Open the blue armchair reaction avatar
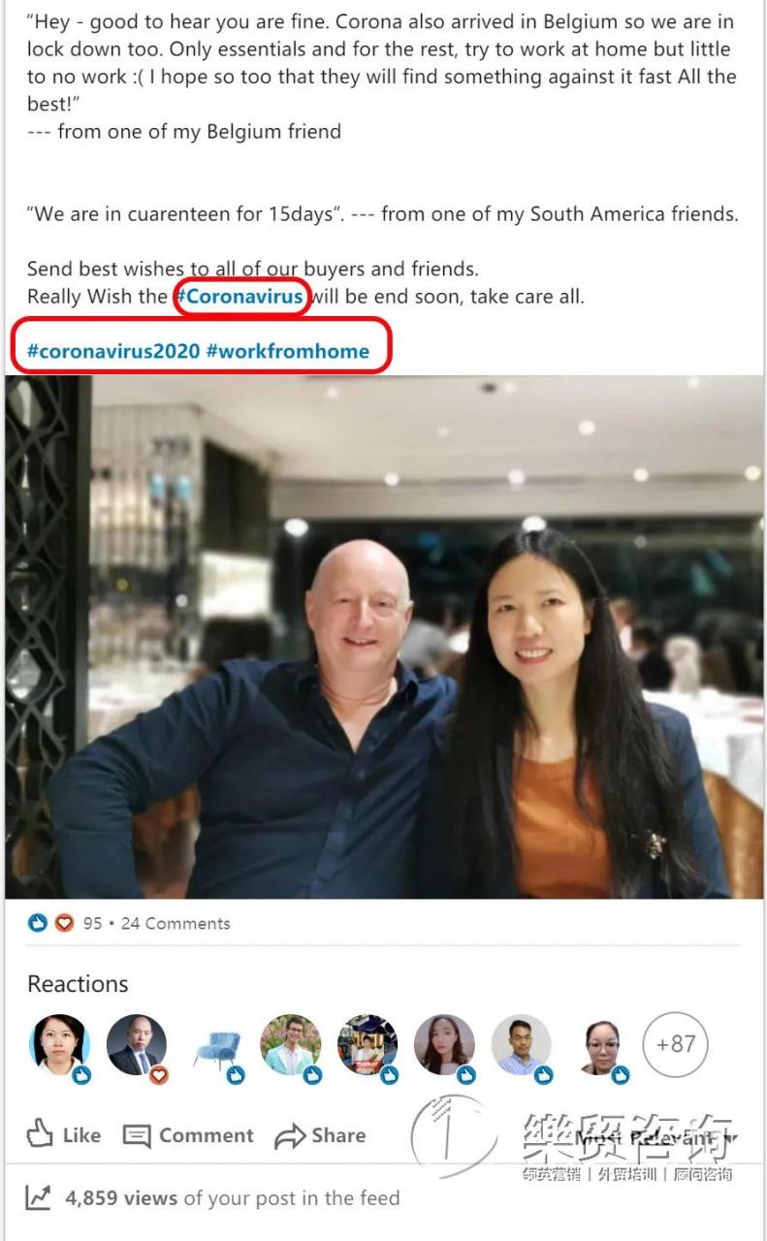The width and height of the screenshot is (767, 1241). point(213,1045)
